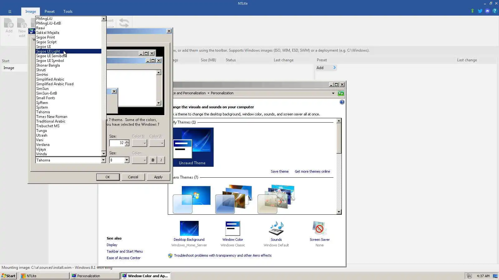Screen dimensions: 499x280
Task: Switch to the Tools tab
Action: coord(68,12)
